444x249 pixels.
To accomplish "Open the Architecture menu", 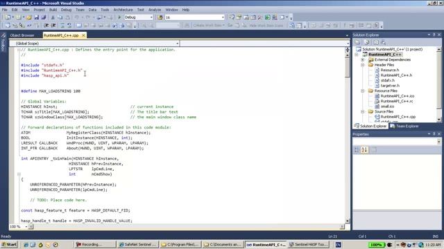I will pyautogui.click(x=123, y=10).
